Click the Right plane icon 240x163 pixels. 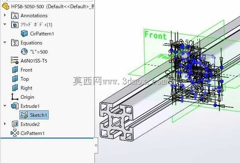coord(15,88)
